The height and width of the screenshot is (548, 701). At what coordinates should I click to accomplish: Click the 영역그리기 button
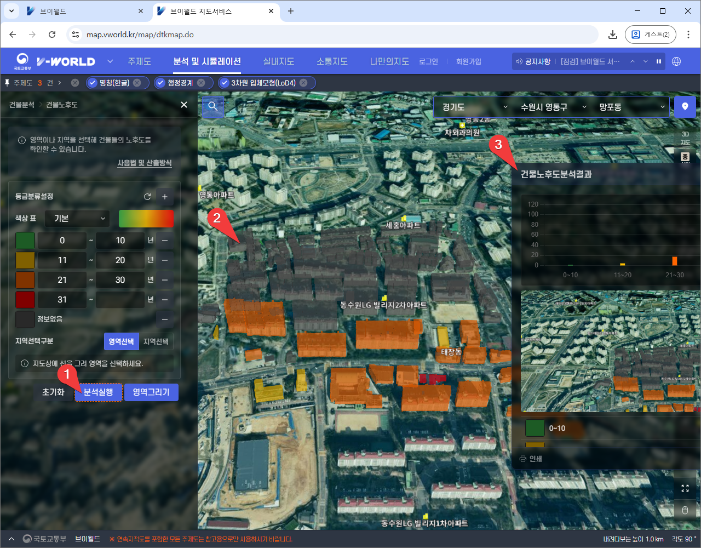pyautogui.click(x=151, y=392)
